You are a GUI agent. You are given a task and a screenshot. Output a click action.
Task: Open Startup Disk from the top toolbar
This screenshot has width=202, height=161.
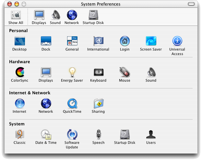click(x=93, y=15)
